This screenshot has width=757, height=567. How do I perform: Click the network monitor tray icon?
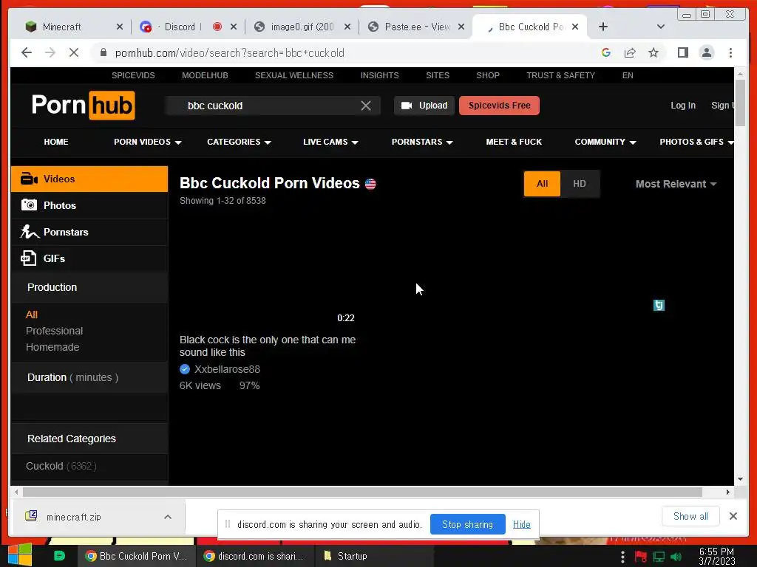[659, 557]
